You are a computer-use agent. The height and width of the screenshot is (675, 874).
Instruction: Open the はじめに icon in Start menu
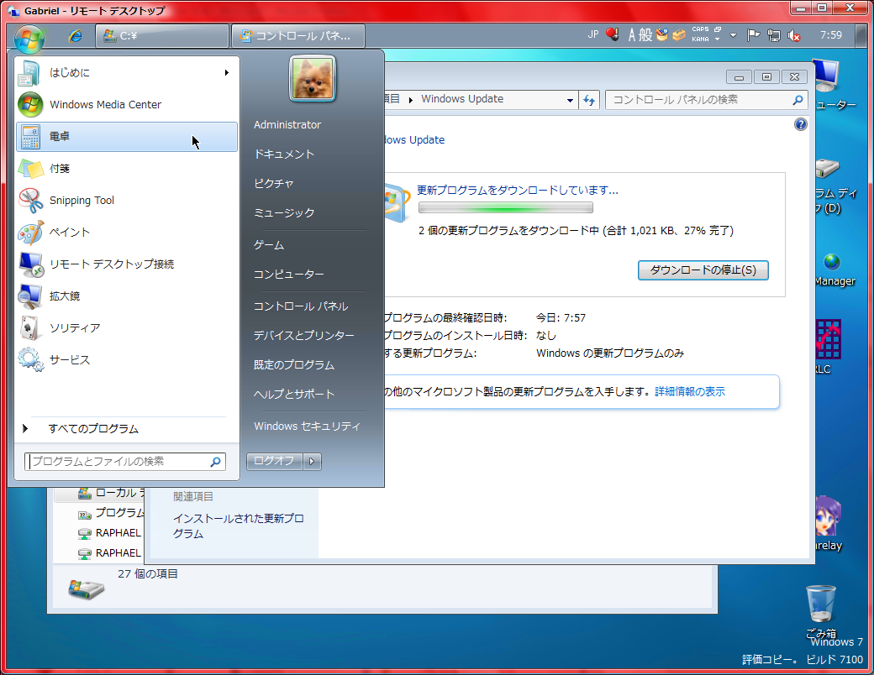click(x=29, y=73)
